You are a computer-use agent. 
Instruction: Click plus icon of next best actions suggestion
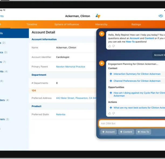111,108
